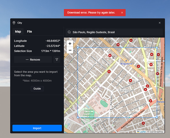
Task: Dismiss the download error notification
Action: click(x=122, y=13)
